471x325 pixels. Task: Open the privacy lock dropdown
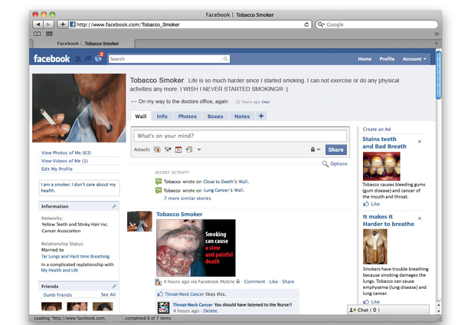point(315,149)
